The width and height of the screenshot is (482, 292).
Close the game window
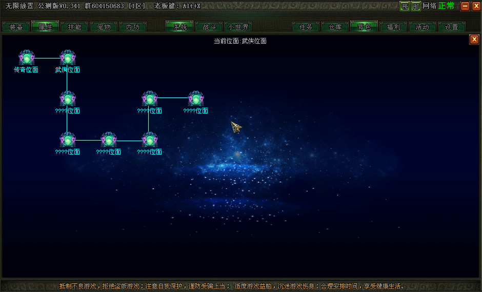click(x=476, y=6)
